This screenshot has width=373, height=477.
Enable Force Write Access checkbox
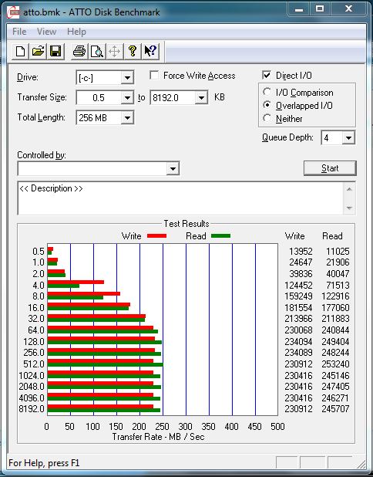click(x=154, y=75)
